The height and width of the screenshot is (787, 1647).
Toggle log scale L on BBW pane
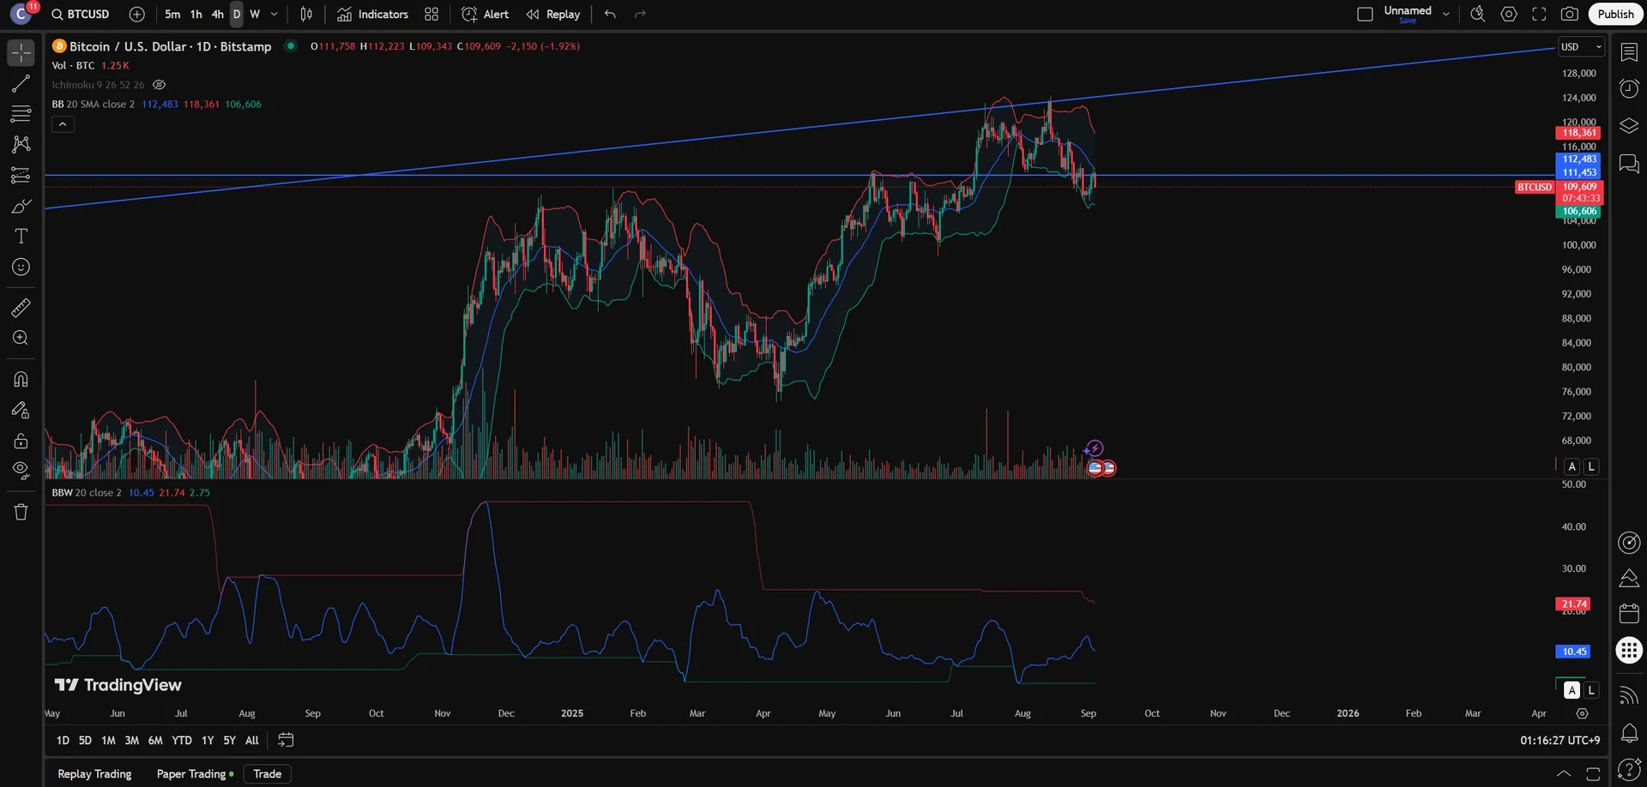coord(1591,690)
